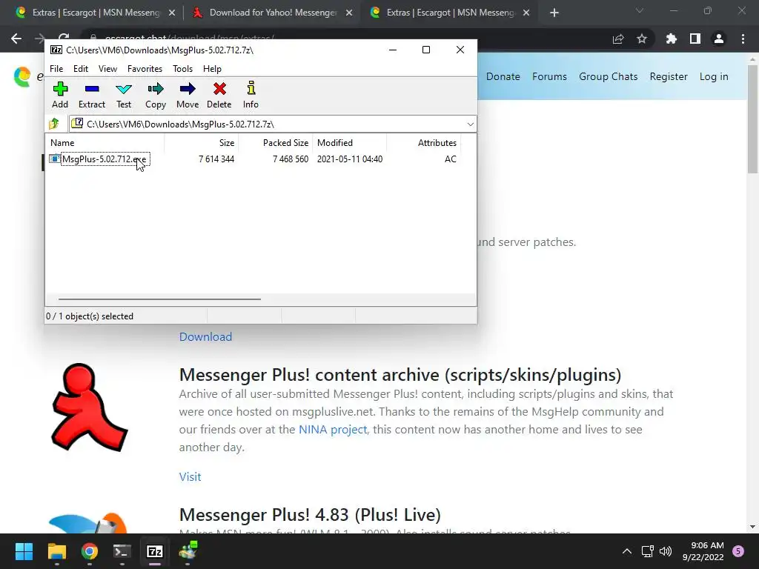Click the Donate link in site header

click(x=503, y=76)
